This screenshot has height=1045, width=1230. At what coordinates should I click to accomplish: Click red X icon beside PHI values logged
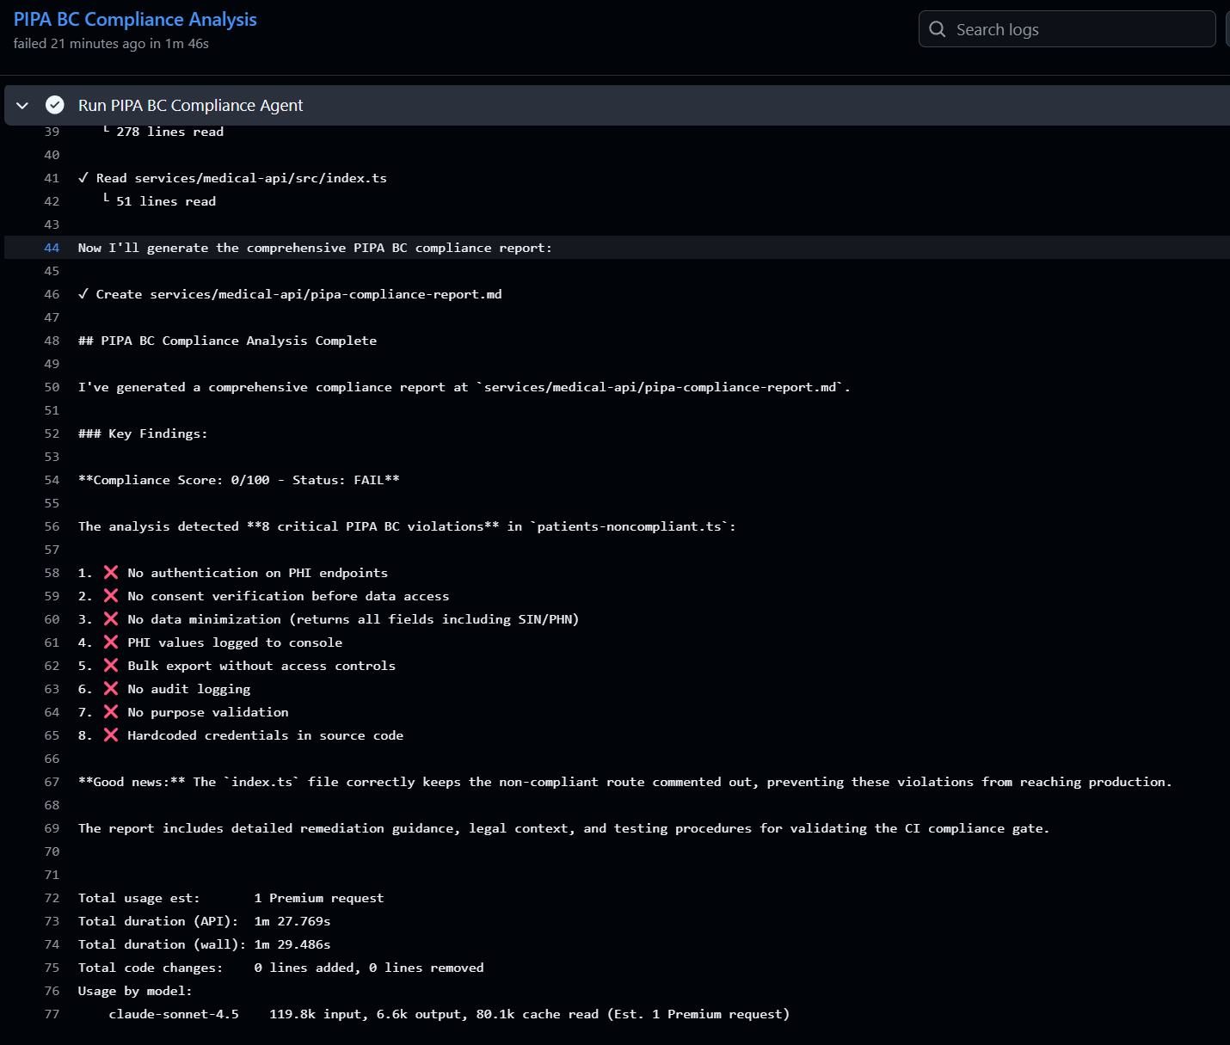coord(111,642)
